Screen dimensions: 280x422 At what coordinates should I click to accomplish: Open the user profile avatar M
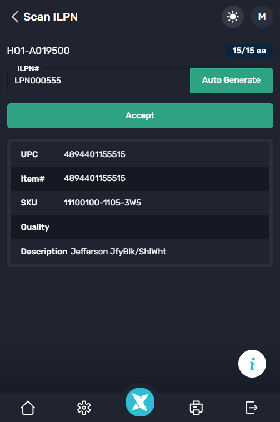(262, 17)
